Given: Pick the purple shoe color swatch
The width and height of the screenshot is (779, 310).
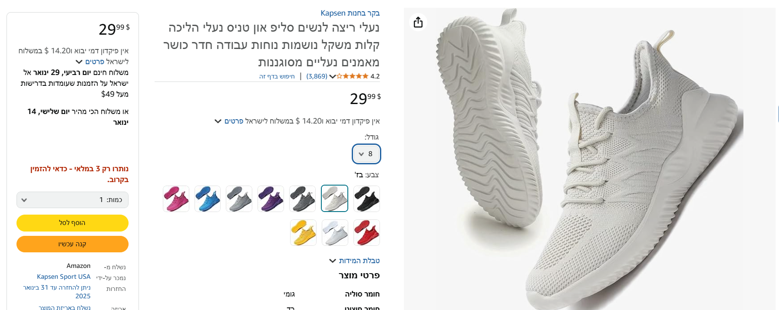Looking at the screenshot, I should (x=271, y=199).
